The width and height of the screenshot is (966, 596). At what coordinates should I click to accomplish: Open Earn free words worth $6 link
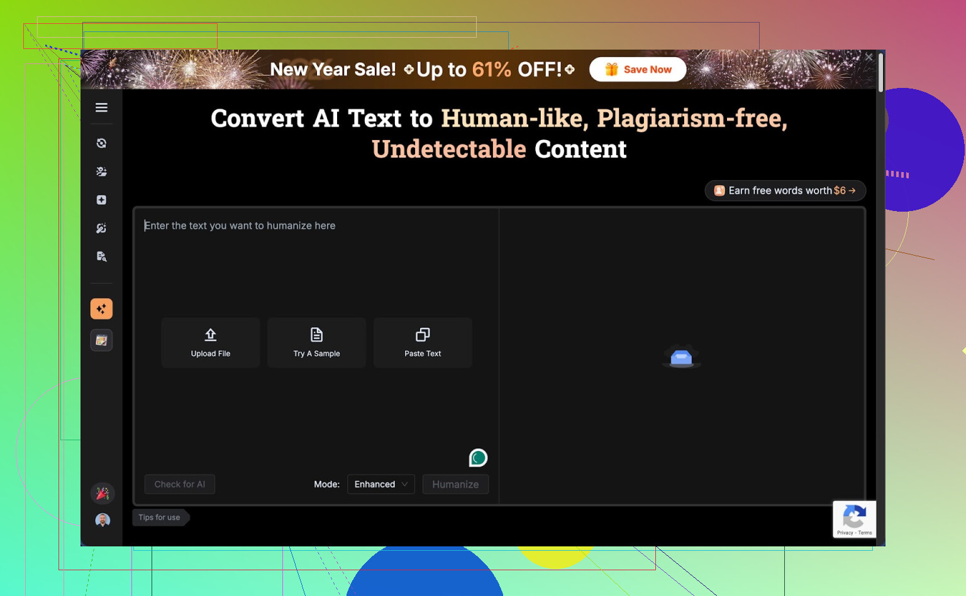click(x=785, y=190)
